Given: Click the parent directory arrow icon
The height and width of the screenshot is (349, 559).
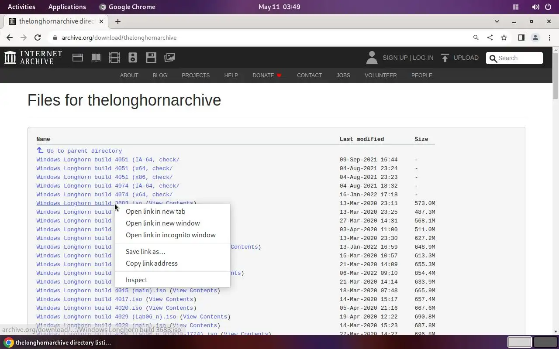Looking at the screenshot, I should (40, 151).
